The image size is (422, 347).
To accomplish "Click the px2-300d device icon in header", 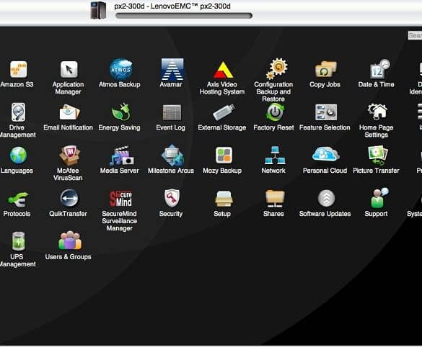I will tap(98, 10).
